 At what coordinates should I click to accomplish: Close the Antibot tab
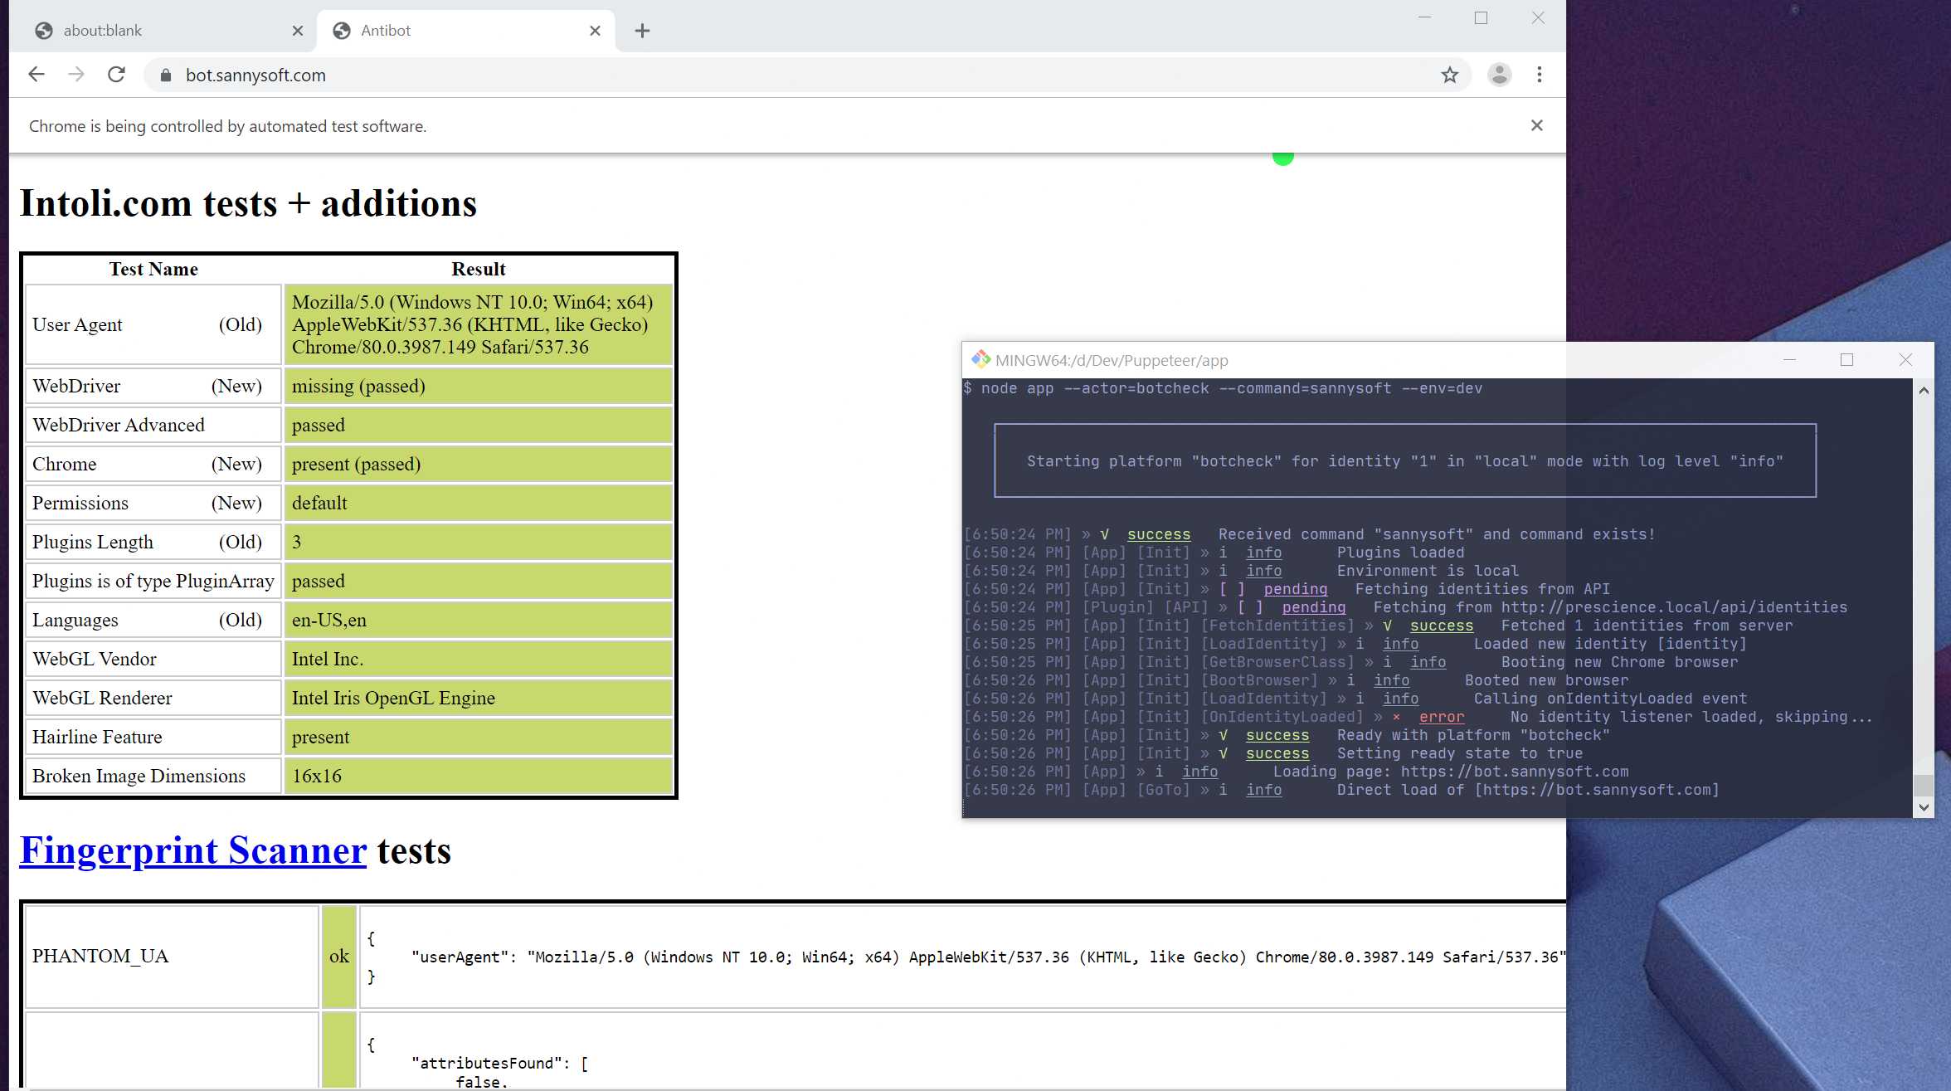[x=595, y=31]
